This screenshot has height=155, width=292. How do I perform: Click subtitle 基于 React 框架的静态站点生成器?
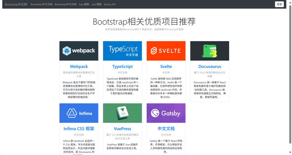(210, 75)
